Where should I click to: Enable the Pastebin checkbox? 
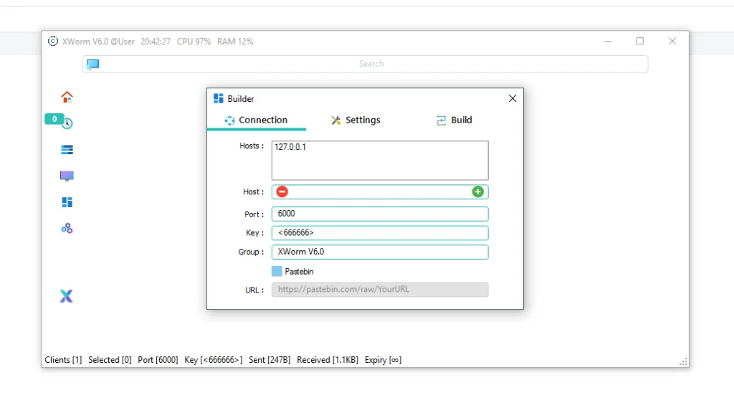(x=280, y=271)
